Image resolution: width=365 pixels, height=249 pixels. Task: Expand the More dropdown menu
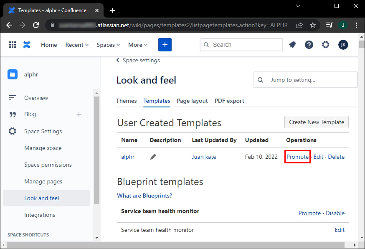(x=138, y=45)
